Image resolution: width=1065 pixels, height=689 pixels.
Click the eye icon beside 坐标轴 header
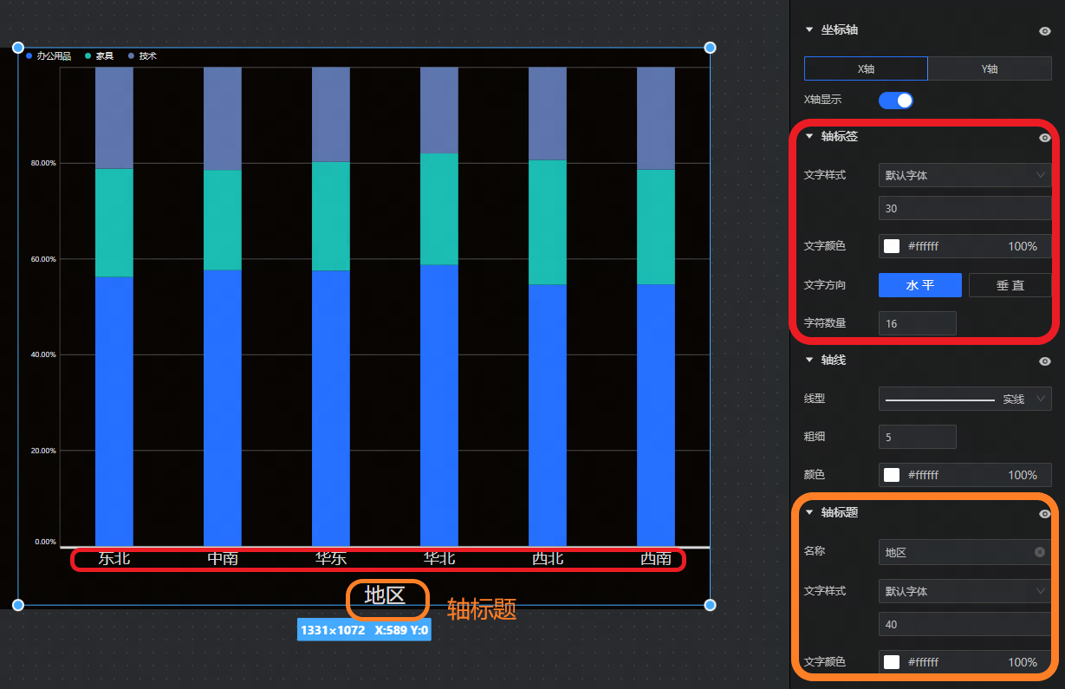click(1044, 30)
